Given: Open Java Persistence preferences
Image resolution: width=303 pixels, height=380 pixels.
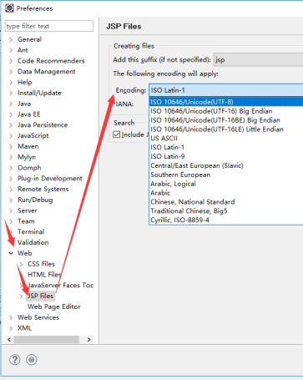Looking at the screenshot, I should [43, 125].
